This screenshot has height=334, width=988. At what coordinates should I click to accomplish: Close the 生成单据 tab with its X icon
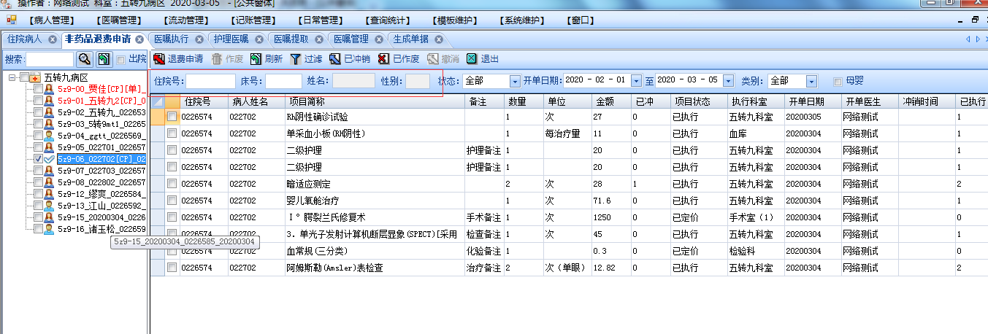coord(438,39)
